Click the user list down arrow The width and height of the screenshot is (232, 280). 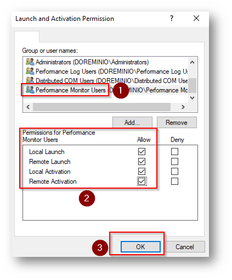click(192, 98)
